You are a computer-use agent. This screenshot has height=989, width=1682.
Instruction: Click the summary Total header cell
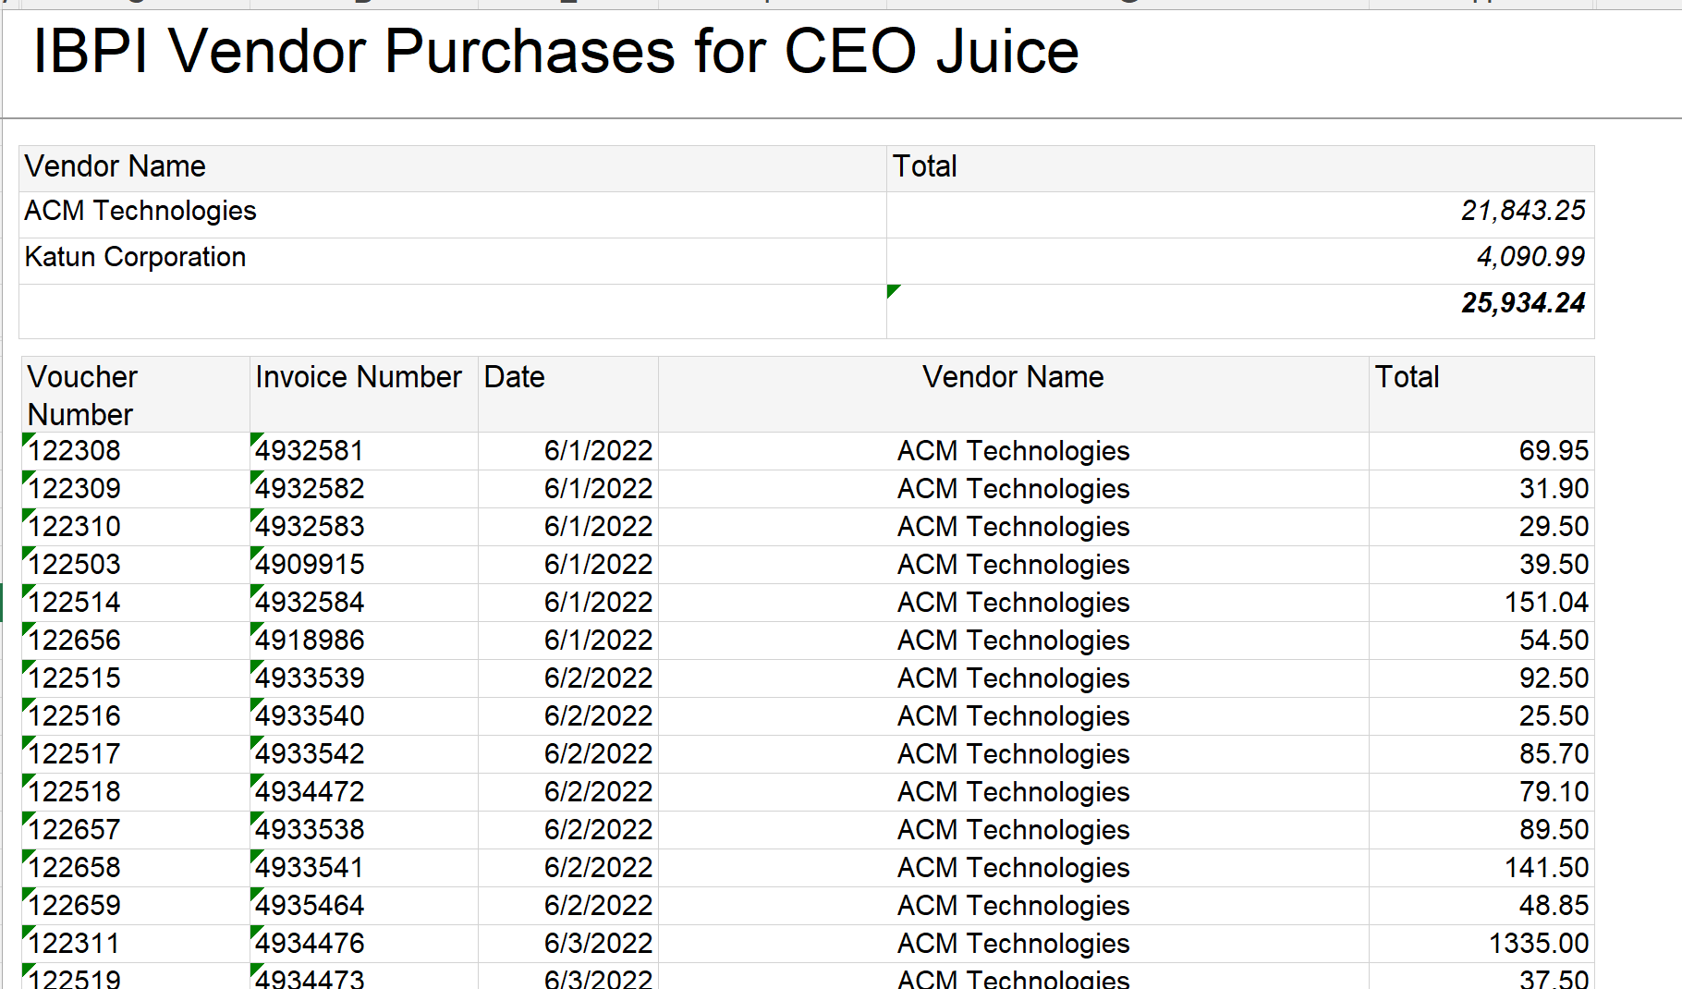coord(1240,168)
